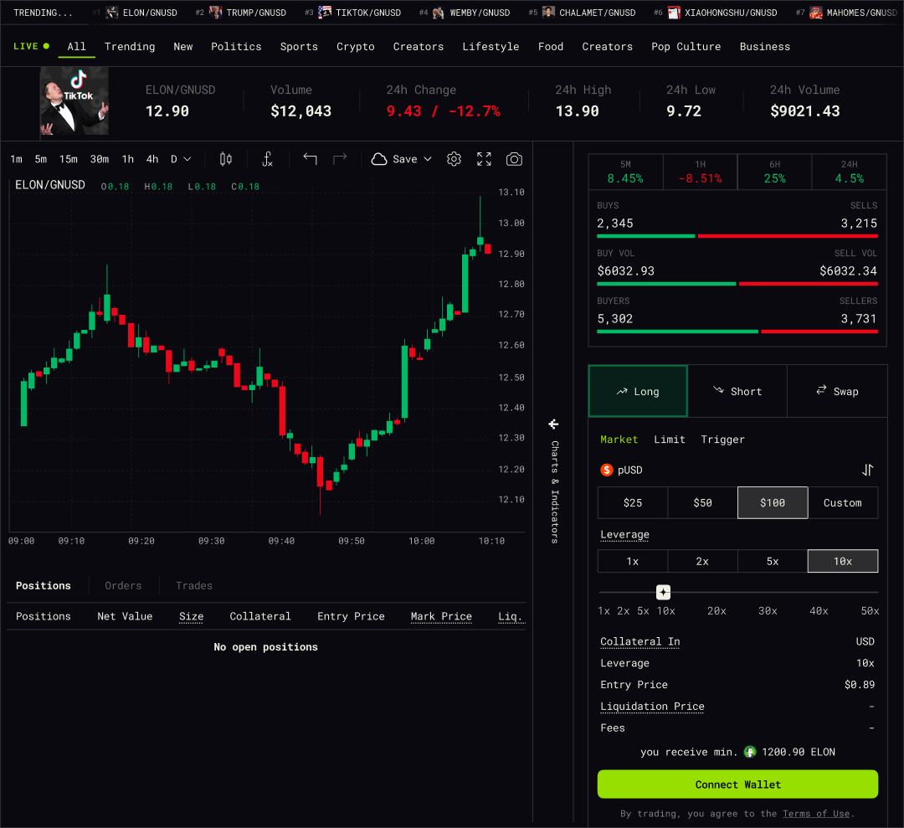Open the Trades tab
904x828 pixels.
point(194,586)
